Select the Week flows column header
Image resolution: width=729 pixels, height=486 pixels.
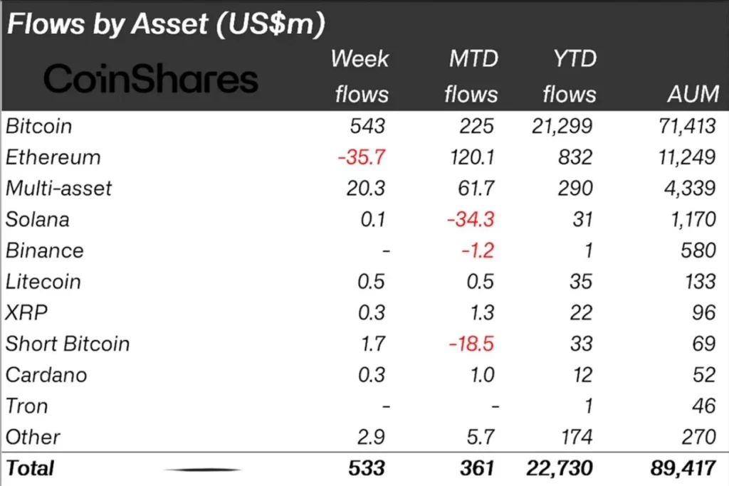click(361, 76)
